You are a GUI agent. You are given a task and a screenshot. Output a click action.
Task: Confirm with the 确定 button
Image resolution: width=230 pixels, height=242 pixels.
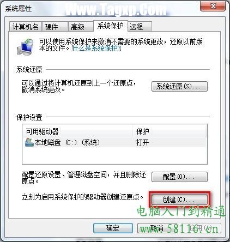(x=113, y=228)
